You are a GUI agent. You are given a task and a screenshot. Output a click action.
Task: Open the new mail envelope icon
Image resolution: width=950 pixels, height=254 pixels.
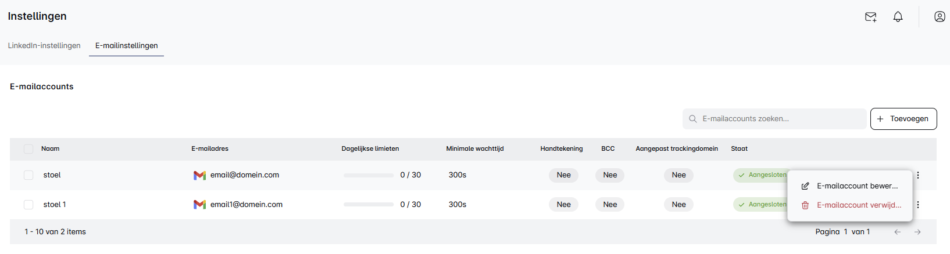870,17
